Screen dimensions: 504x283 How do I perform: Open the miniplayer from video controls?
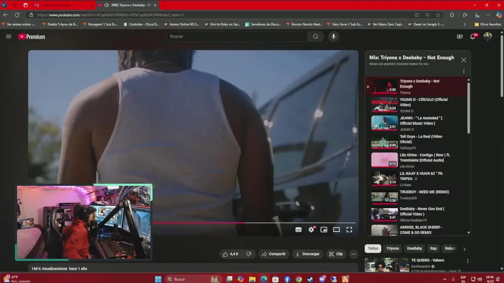pos(324,230)
